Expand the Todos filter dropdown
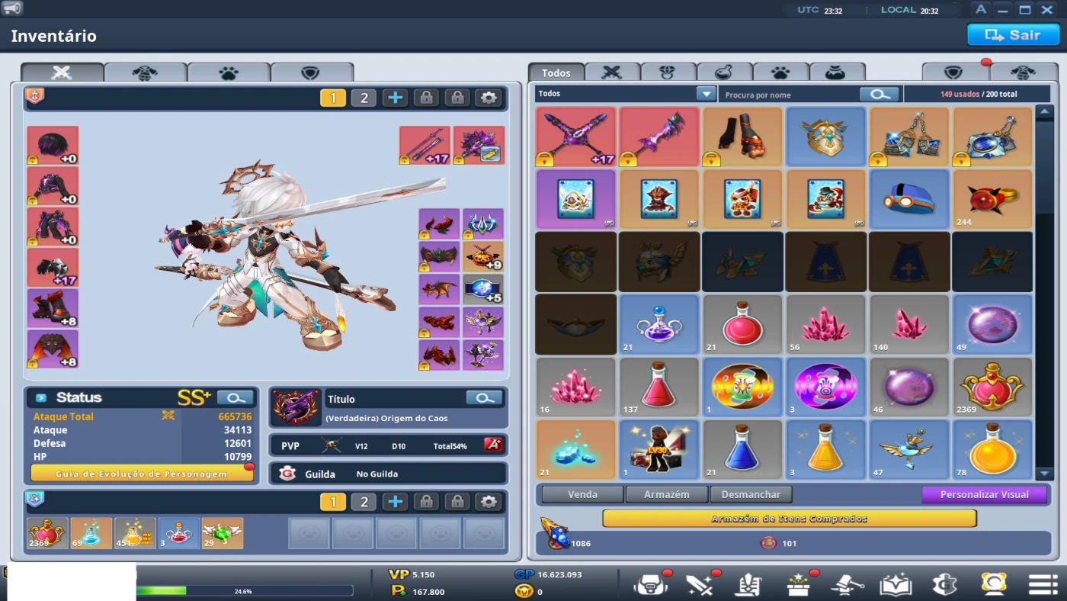 pos(706,94)
